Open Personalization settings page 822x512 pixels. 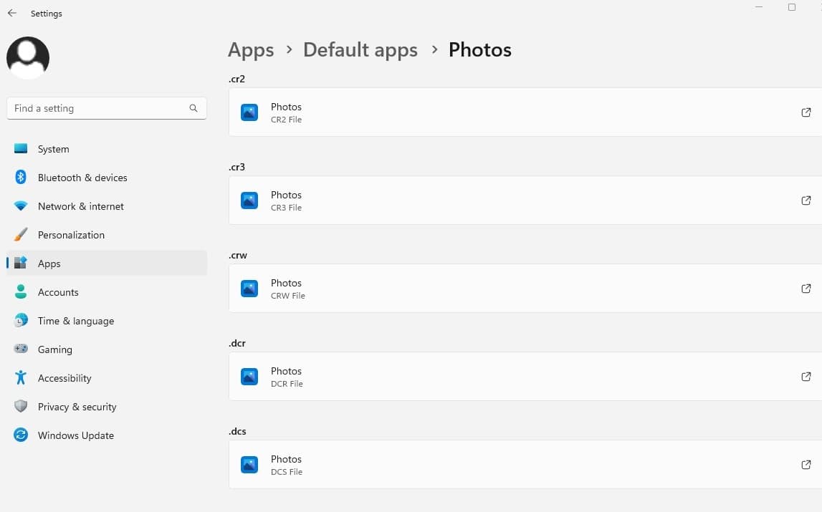pos(71,235)
